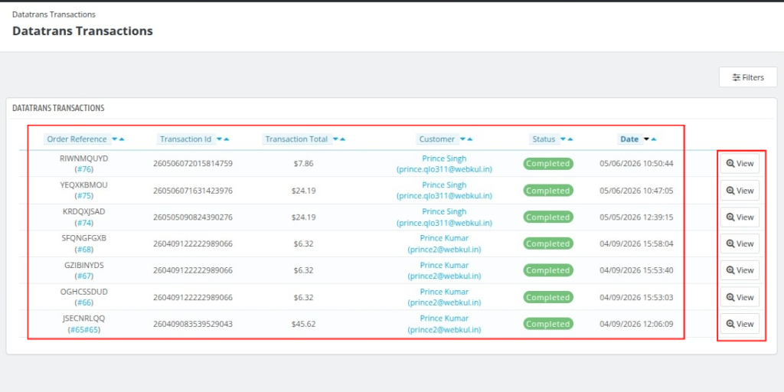784x392 pixels.
Task: View transaction for order YEQXKBMOU
Action: 740,191
